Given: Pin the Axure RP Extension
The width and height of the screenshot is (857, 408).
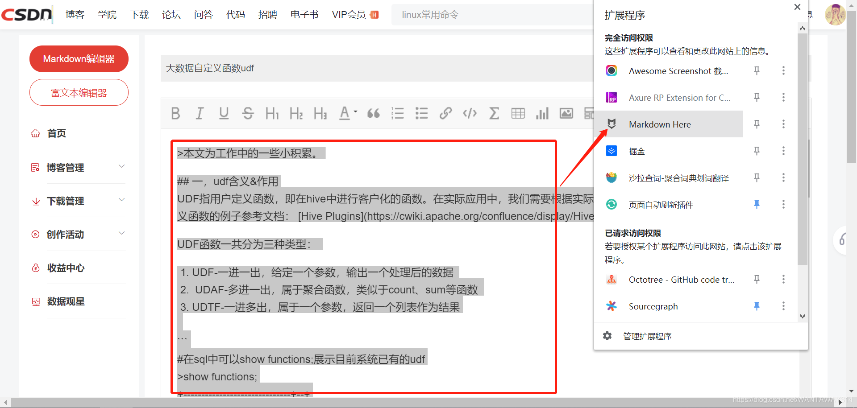Looking at the screenshot, I should click(757, 97).
